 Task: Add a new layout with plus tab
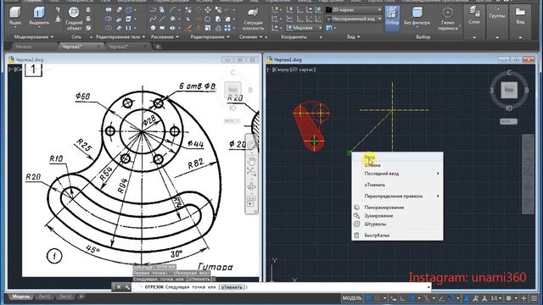click(81, 297)
